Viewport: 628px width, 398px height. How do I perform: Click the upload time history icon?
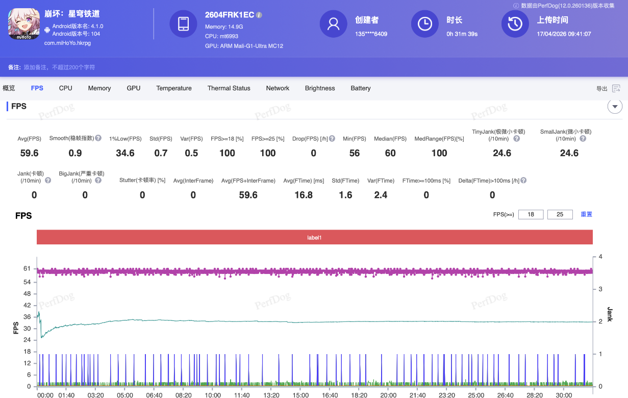tap(515, 24)
